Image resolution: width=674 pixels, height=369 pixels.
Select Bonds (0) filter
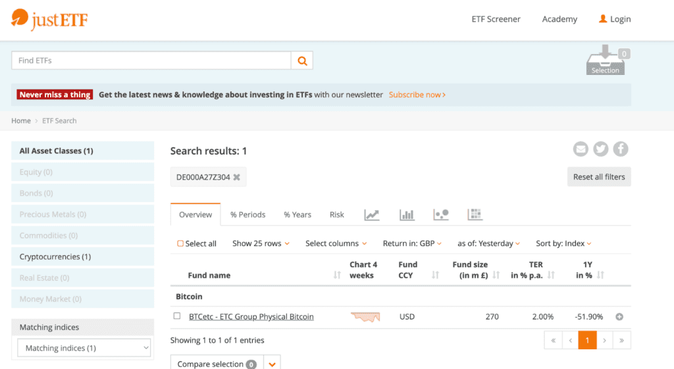coord(82,193)
